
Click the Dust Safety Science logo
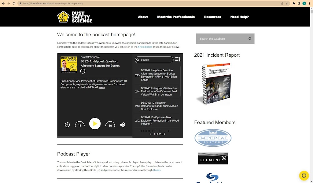pyautogui.click(x=75, y=17)
